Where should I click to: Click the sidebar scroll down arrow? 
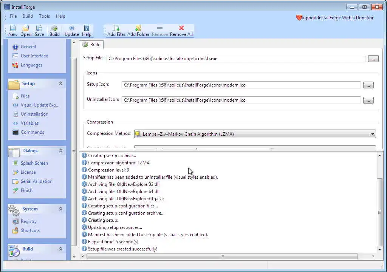(74, 257)
